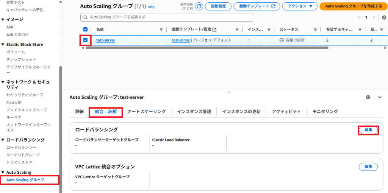Sort by 希望するキャパシティ column arrow

360,30
